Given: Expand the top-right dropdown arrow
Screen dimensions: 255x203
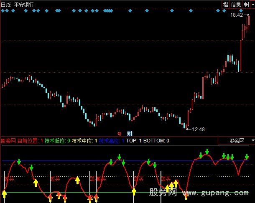Looking at the screenshot, I should click(x=252, y=5).
